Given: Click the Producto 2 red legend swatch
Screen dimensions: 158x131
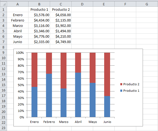Looking at the screenshot, I should click(121, 84).
